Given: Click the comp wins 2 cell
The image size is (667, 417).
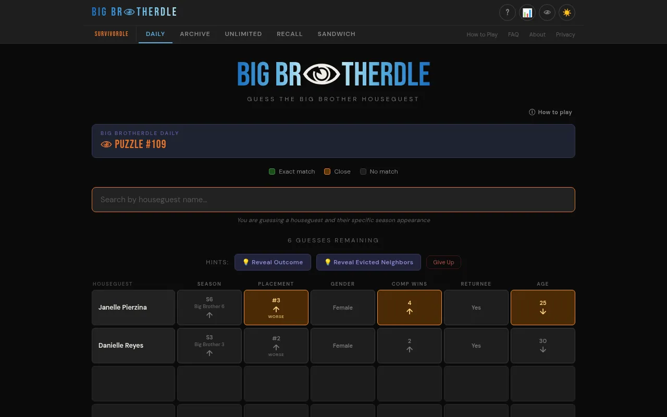Looking at the screenshot, I should pyautogui.click(x=410, y=346).
